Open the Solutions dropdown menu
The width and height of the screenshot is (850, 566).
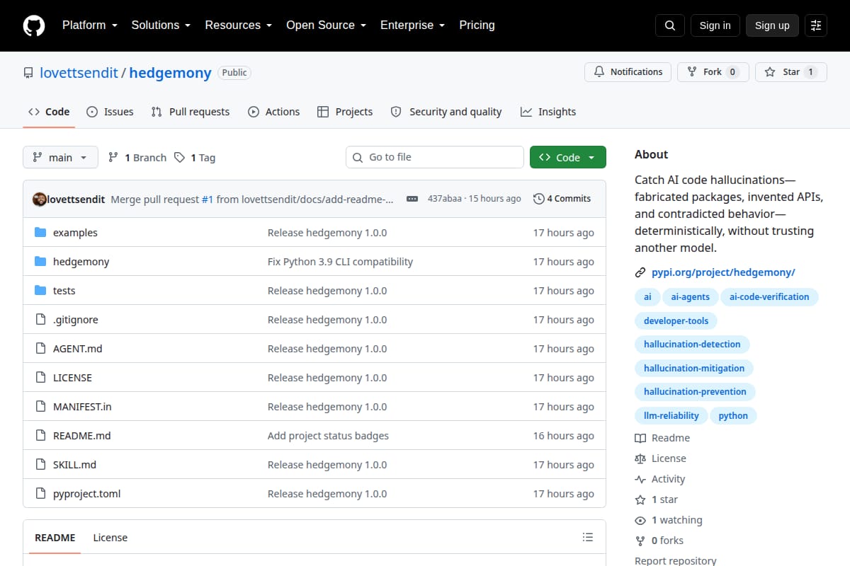(161, 25)
